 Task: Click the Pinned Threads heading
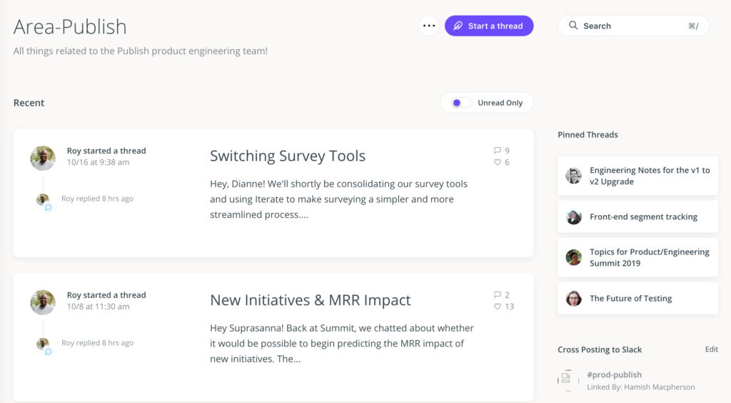point(588,135)
